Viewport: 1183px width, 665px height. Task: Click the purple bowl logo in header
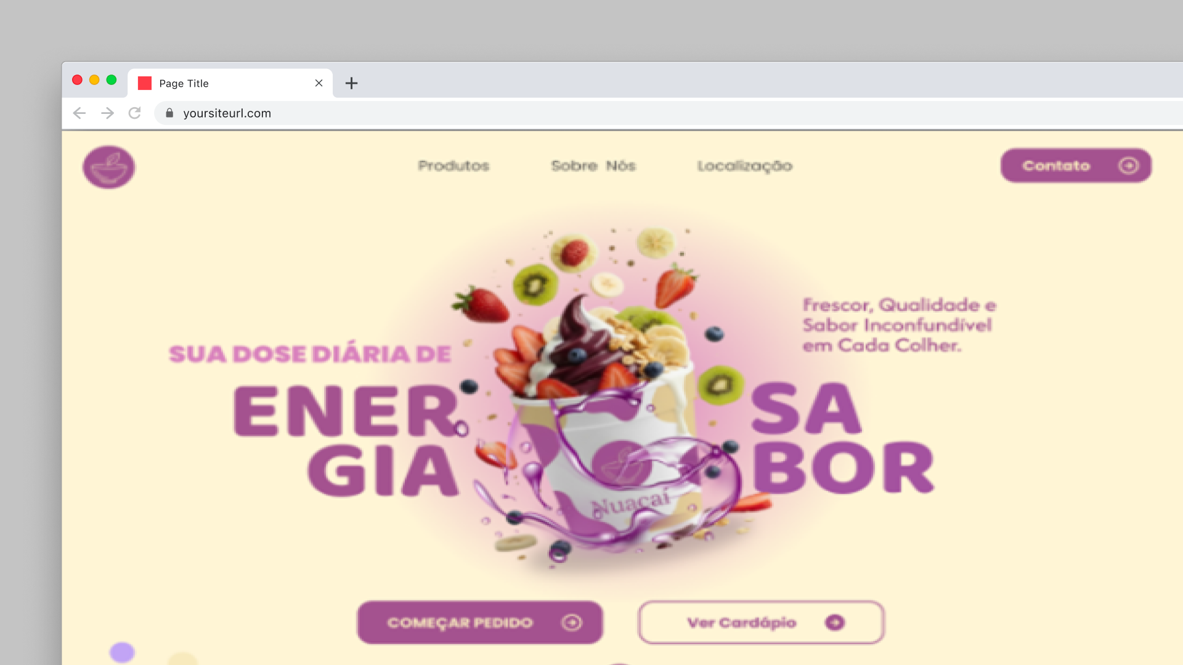(x=109, y=167)
